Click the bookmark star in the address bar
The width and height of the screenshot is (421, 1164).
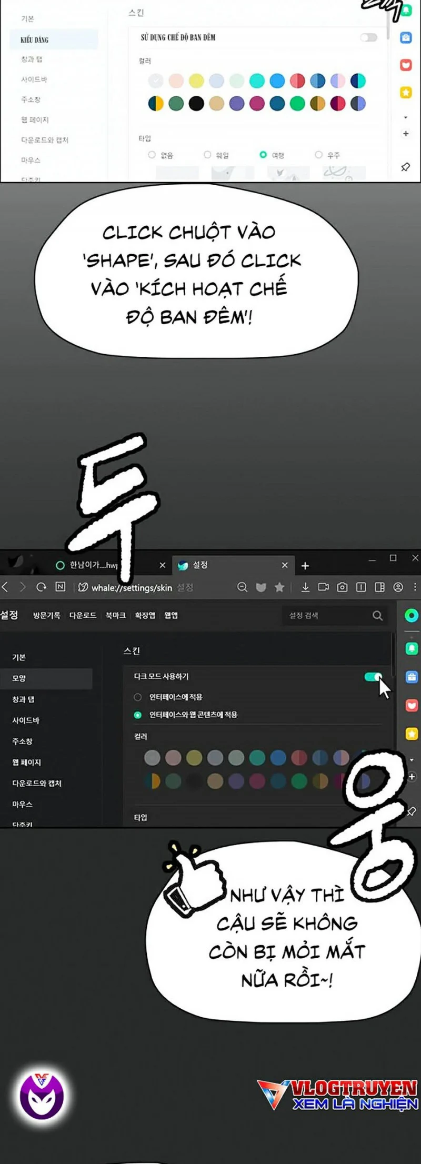coord(279,587)
